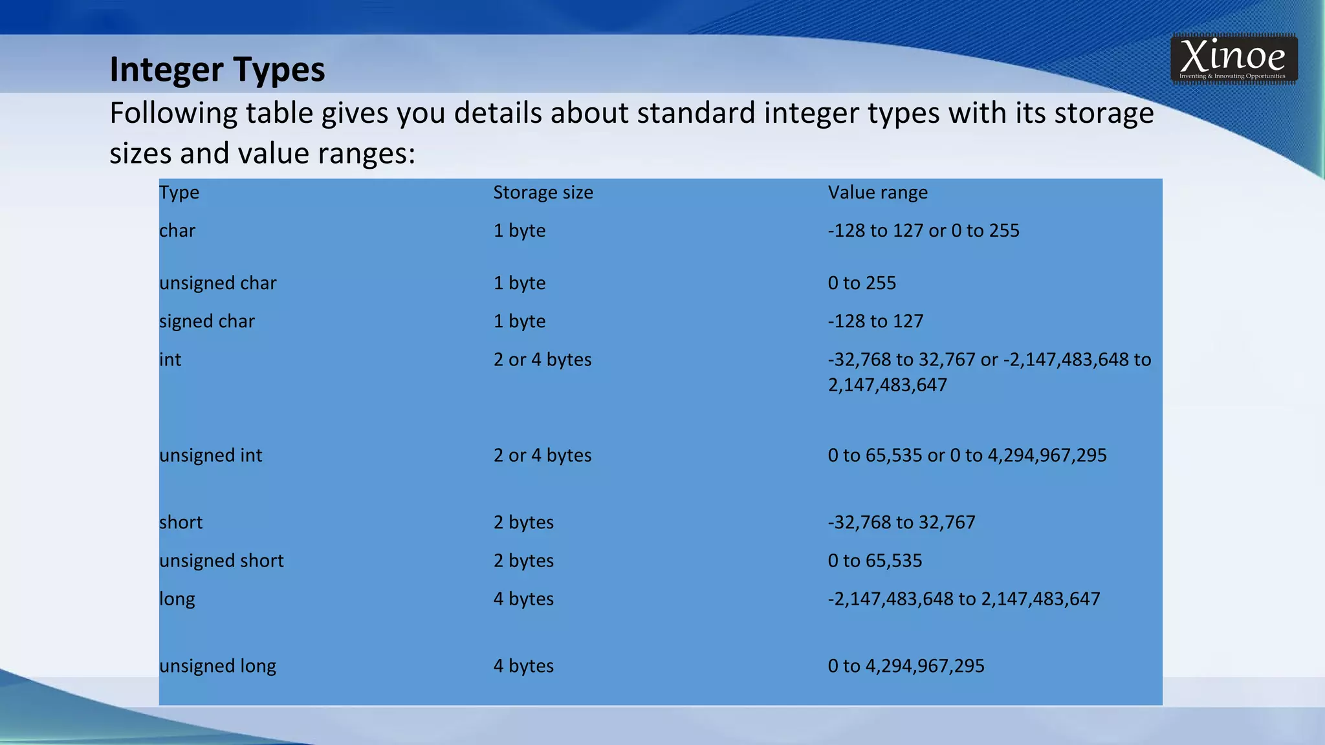
Task: Select the unsigned short type cell
Action: click(x=221, y=561)
